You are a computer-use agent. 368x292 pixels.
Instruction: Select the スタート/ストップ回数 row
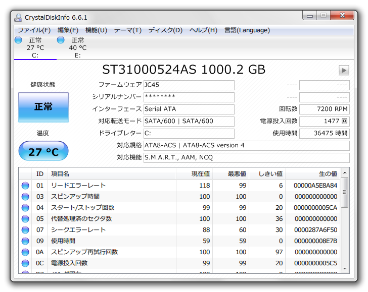[179, 208]
